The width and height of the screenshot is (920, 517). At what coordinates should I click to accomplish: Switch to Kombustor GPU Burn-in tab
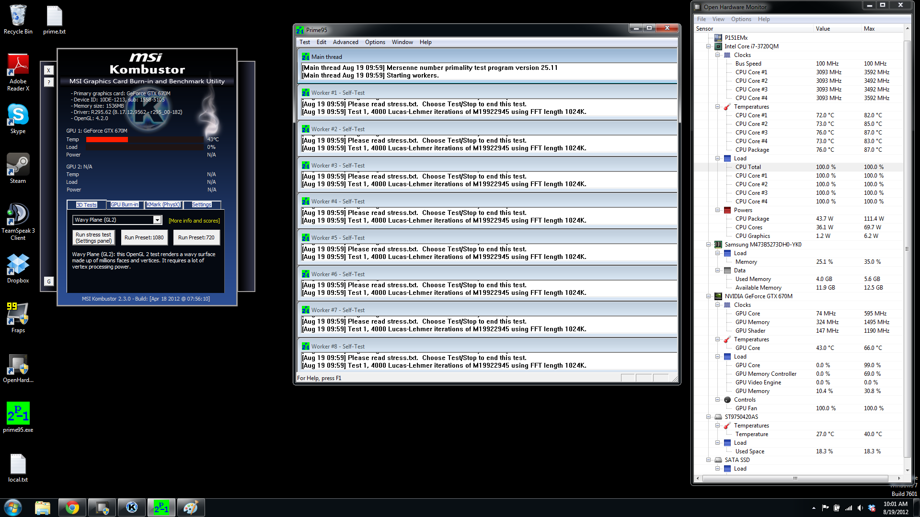[x=125, y=204]
